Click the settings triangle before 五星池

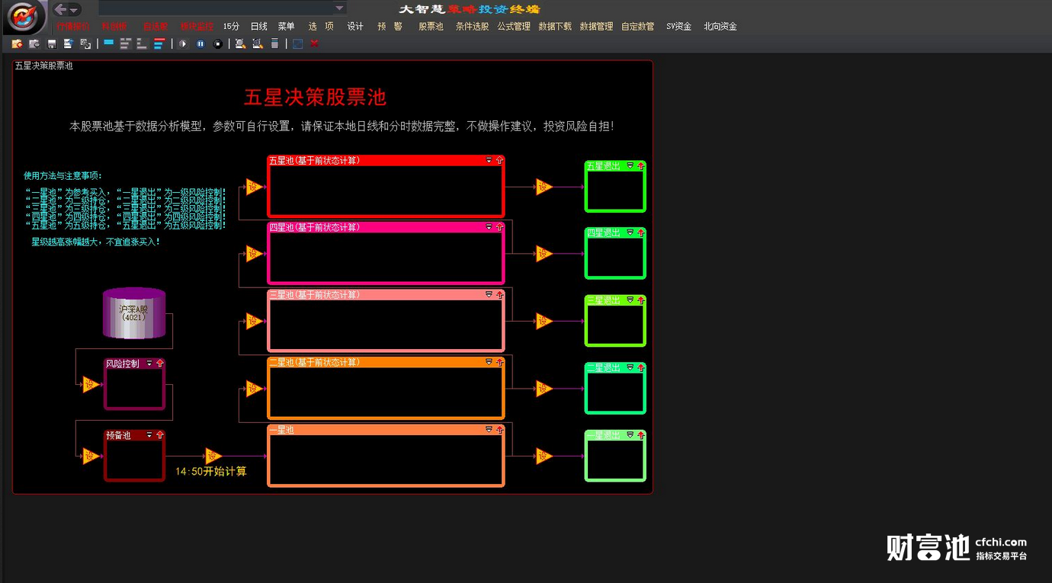tap(254, 187)
